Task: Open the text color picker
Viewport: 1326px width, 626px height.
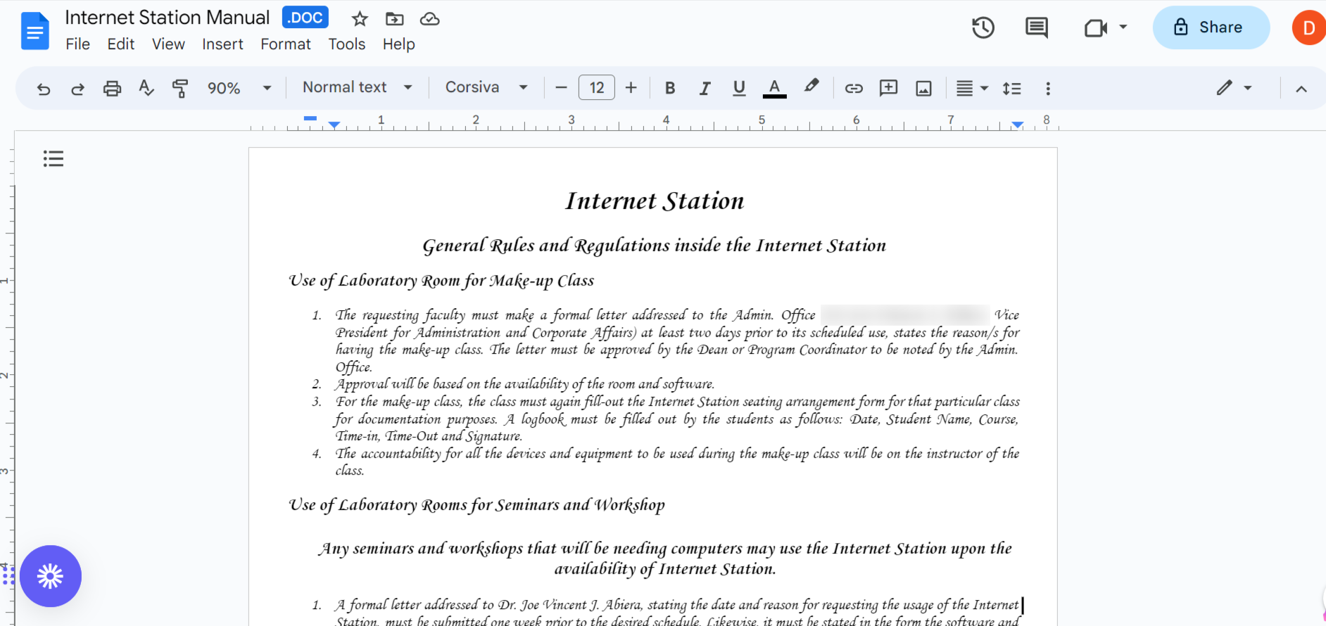Action: click(774, 88)
